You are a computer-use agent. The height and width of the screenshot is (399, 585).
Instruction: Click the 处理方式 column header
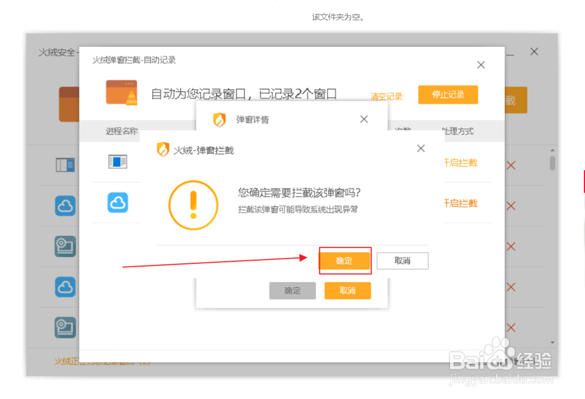pyautogui.click(x=457, y=131)
